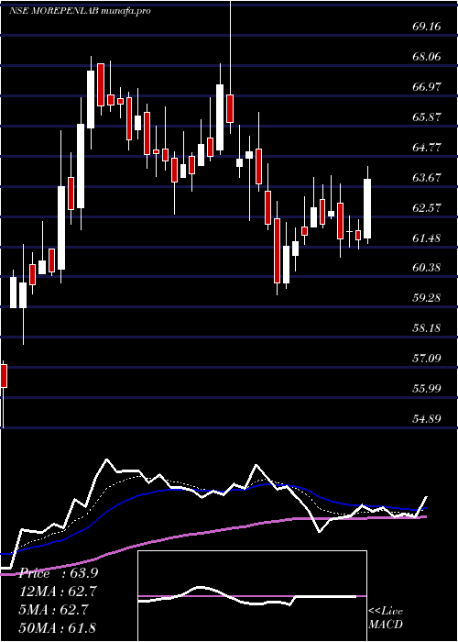
Task: Click the MACD inset panel
Action: (x=252, y=596)
